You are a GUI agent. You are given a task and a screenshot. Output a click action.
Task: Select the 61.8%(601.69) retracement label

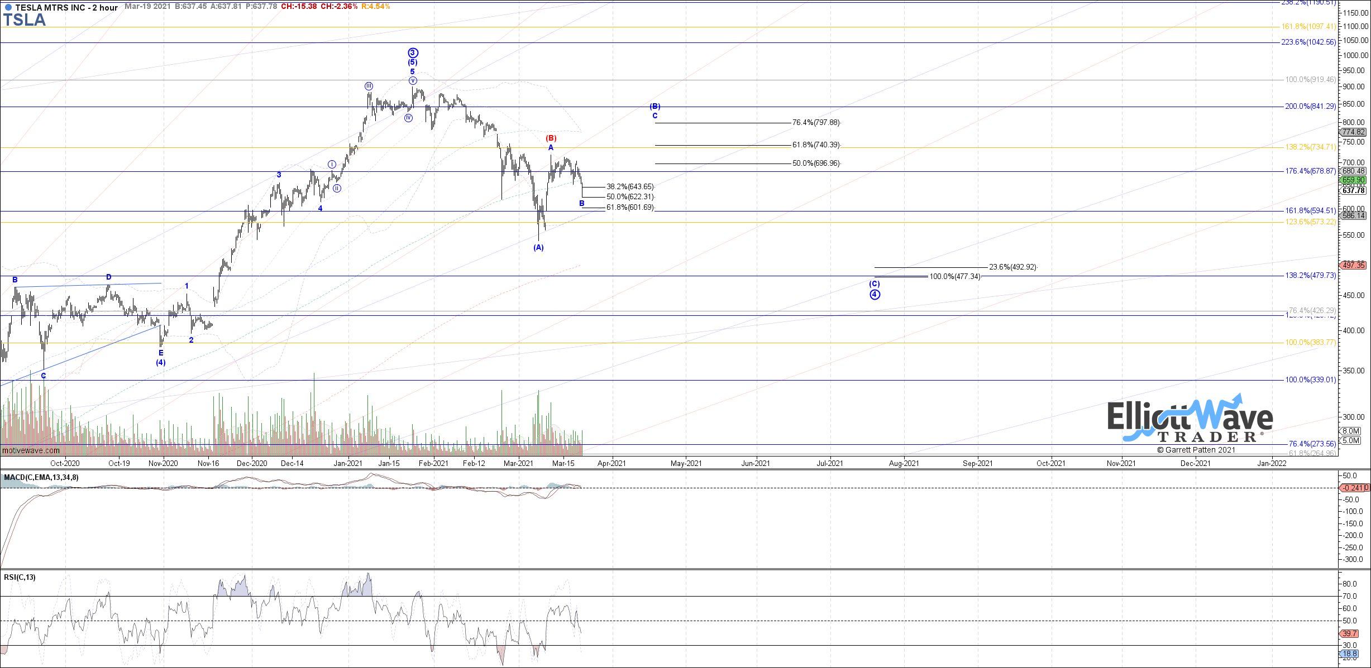630,207
